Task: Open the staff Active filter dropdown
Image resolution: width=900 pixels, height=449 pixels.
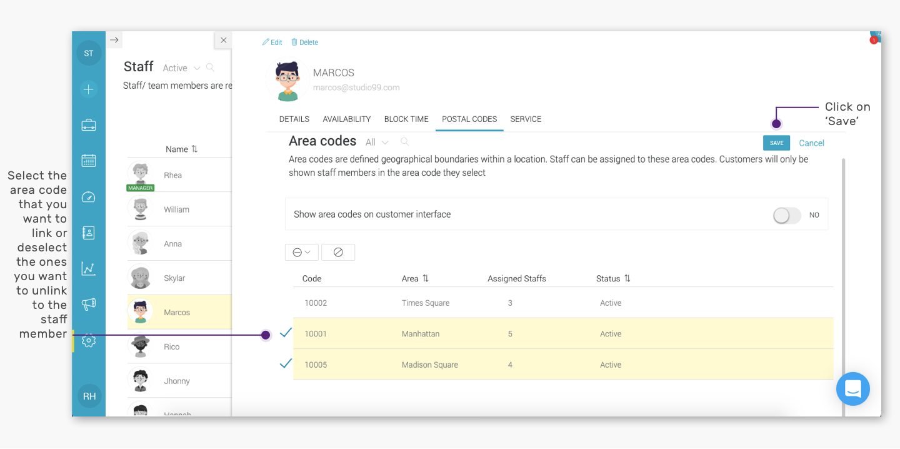Action: pos(181,68)
